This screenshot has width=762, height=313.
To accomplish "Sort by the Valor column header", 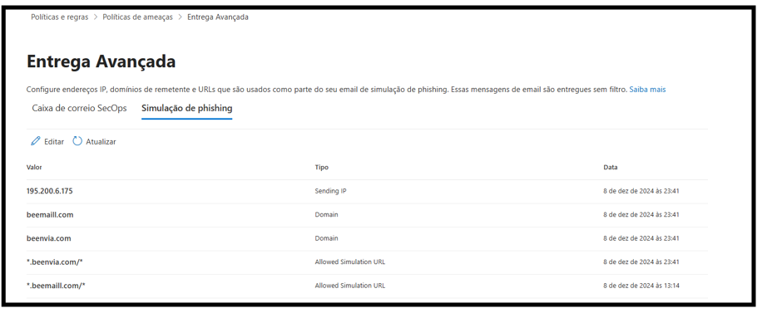I will pyautogui.click(x=34, y=168).
